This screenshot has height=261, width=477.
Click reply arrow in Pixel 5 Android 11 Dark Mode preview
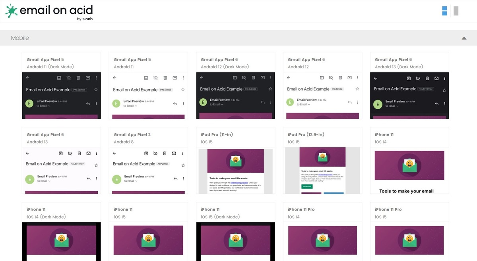pyautogui.click(x=88, y=104)
